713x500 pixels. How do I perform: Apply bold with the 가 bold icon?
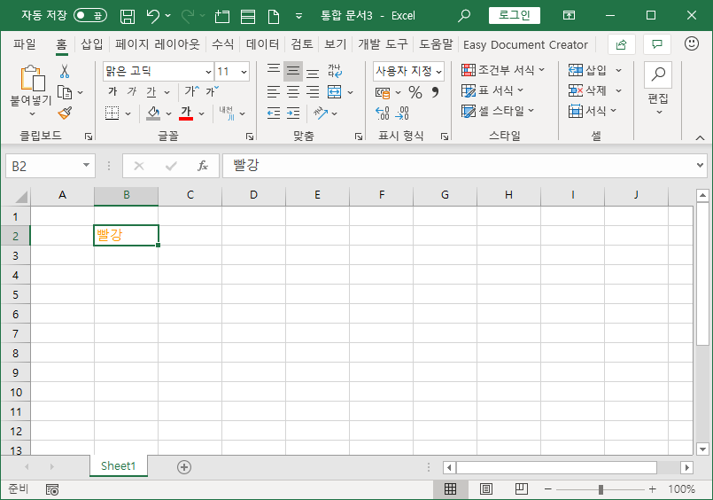(112, 91)
